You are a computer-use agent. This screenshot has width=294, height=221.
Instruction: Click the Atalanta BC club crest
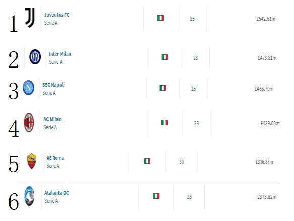[29, 196]
